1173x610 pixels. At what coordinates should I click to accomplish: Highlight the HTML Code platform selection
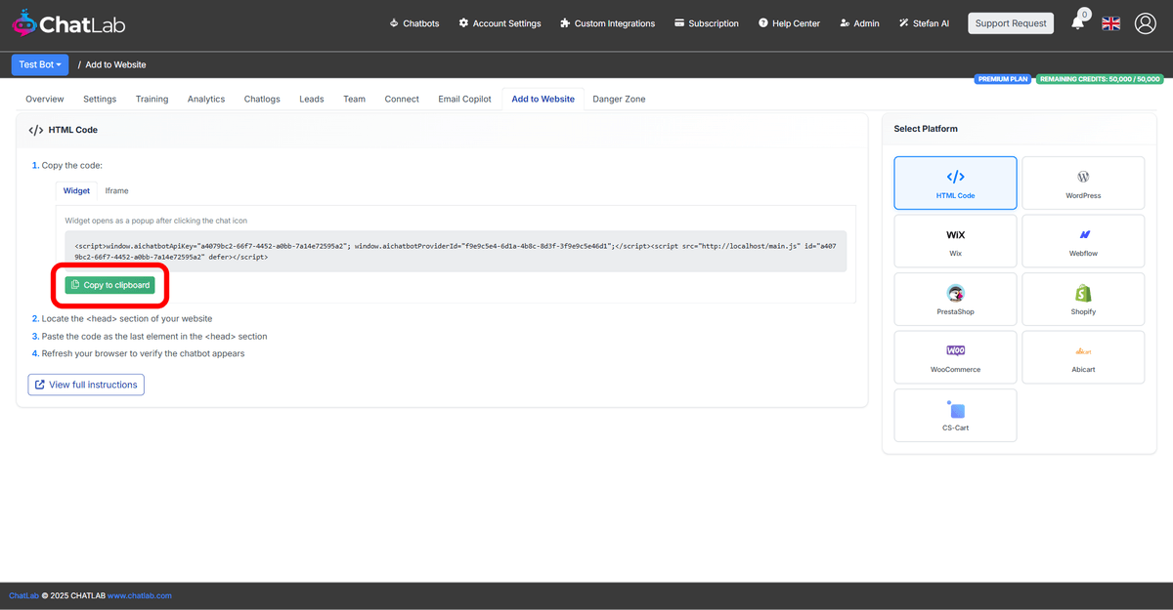click(x=955, y=183)
